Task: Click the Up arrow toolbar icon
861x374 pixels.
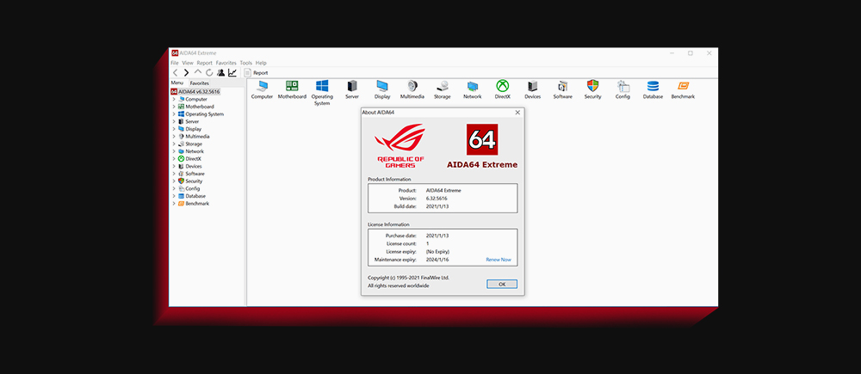Action: pyautogui.click(x=198, y=72)
